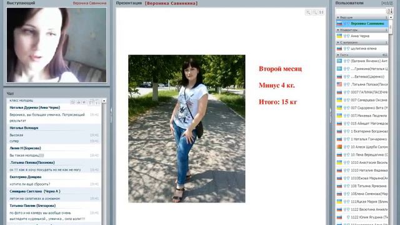Select guest 1 Екатерина Богданова
The height and width of the screenshot is (225, 400).
pos(362,131)
